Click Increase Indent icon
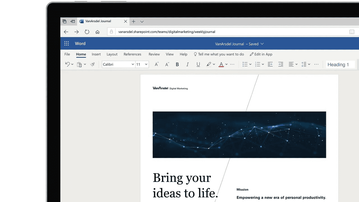This screenshot has height=202, width=359. pyautogui.click(x=280, y=64)
